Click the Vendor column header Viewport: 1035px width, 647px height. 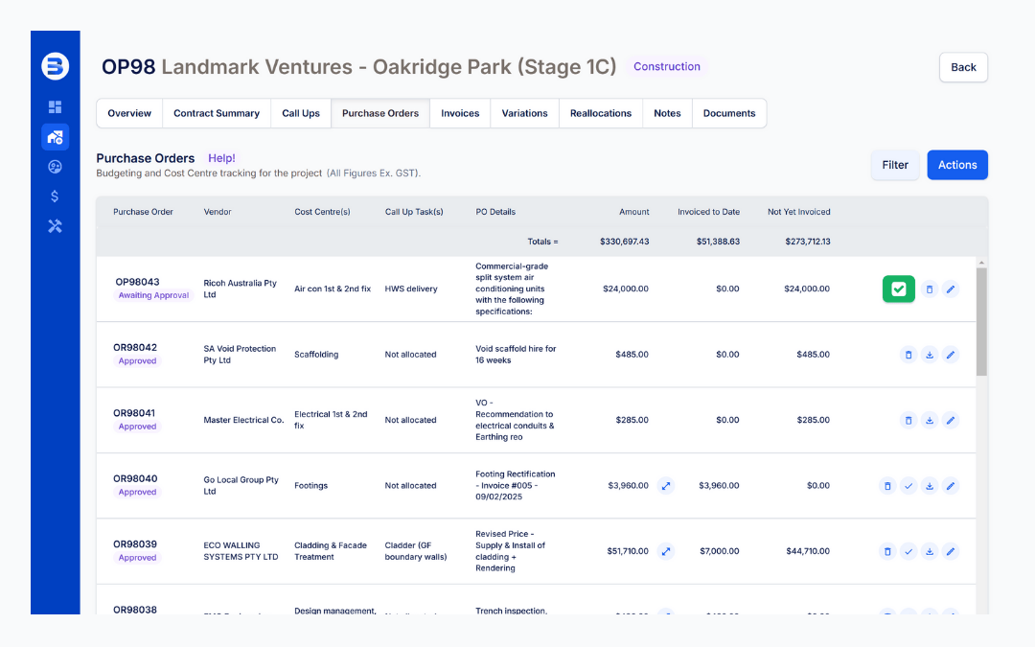pos(218,212)
